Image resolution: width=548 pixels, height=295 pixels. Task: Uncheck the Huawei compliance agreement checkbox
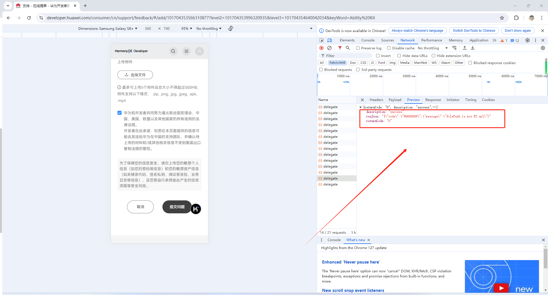pyautogui.click(x=120, y=113)
